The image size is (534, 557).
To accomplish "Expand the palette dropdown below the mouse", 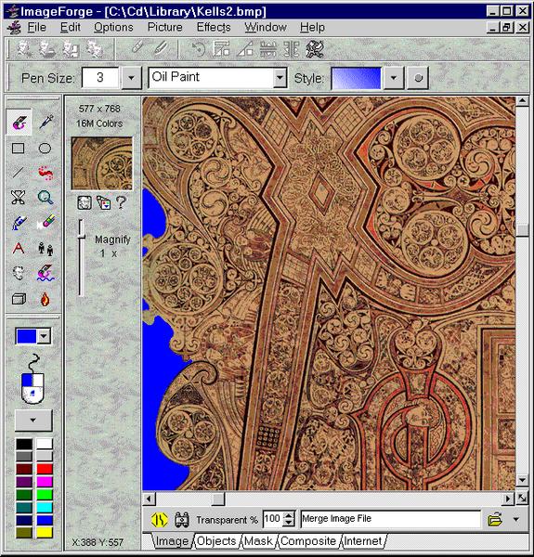I will pos(33,421).
